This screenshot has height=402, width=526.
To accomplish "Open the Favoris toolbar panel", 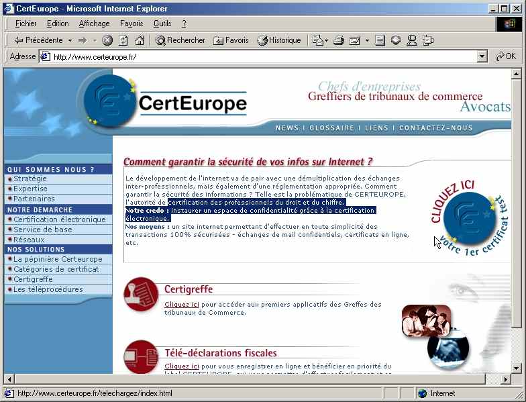I will [231, 40].
